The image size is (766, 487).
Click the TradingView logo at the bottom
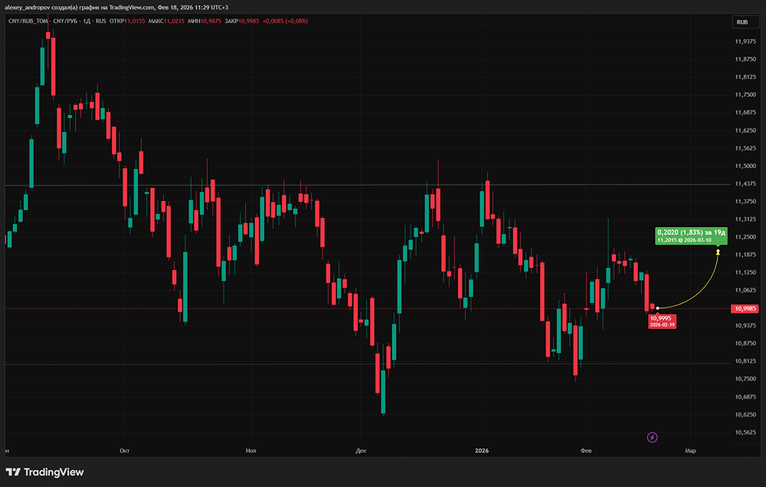click(x=45, y=472)
